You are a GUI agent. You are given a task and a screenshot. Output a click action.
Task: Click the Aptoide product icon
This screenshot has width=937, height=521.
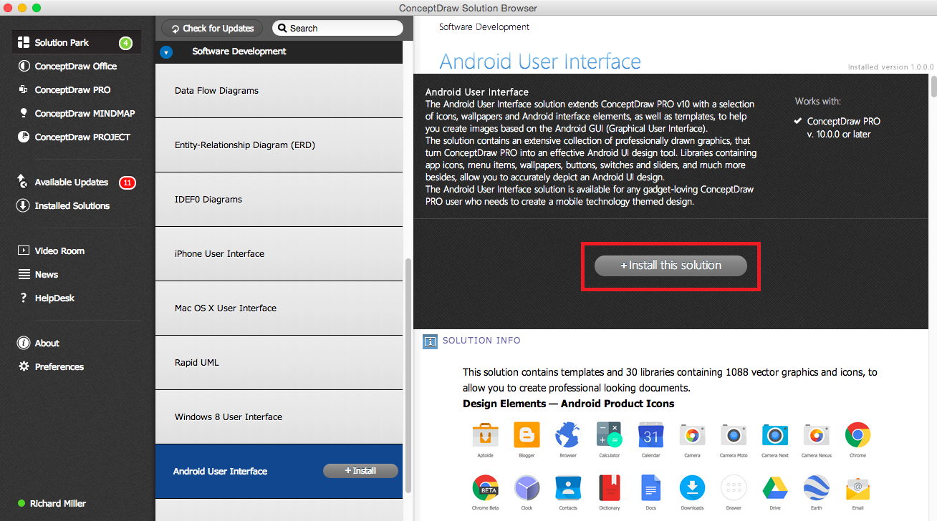click(x=486, y=434)
